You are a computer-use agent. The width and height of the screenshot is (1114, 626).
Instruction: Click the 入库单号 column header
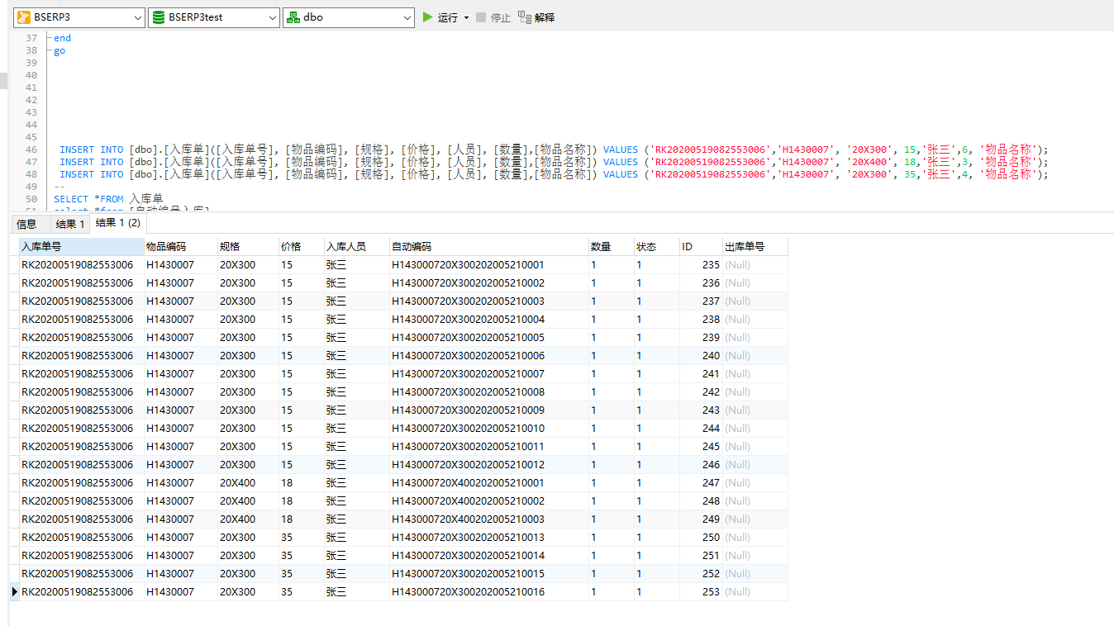[x=82, y=246]
